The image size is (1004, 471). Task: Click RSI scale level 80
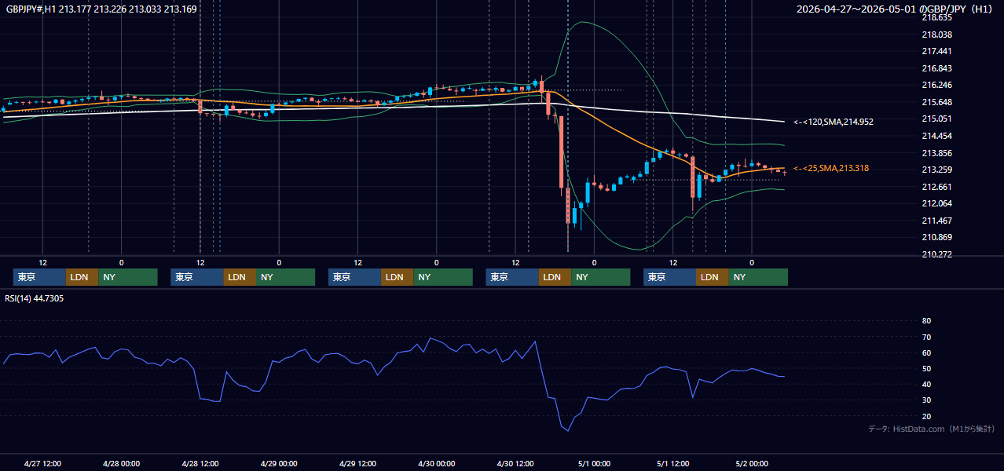(x=926, y=321)
